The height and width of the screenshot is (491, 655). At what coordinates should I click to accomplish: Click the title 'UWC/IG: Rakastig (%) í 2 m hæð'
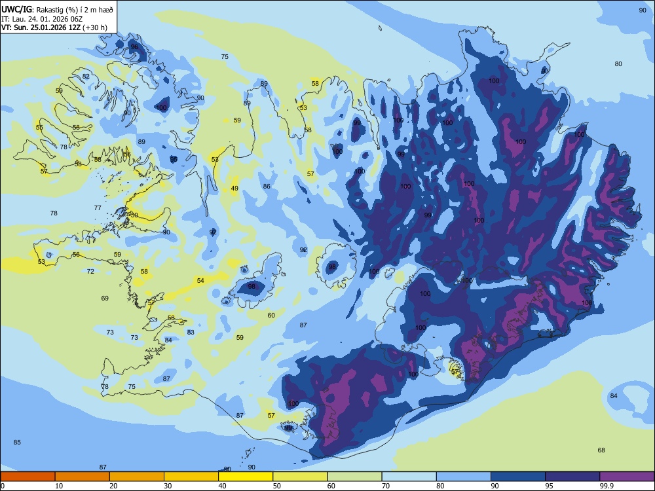click(x=57, y=9)
